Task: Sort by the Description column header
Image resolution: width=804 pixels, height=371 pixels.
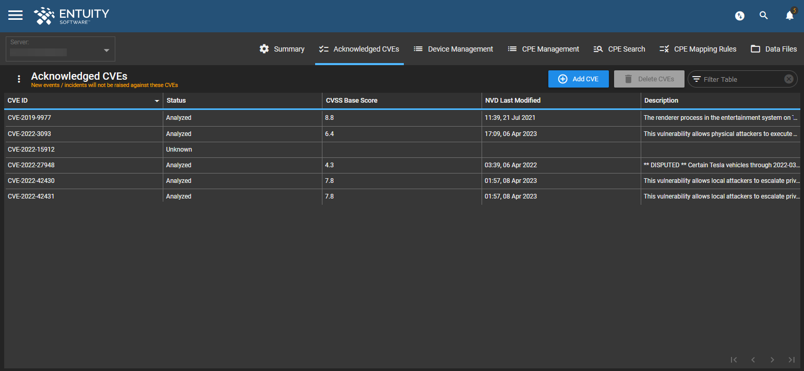Action: click(x=720, y=101)
